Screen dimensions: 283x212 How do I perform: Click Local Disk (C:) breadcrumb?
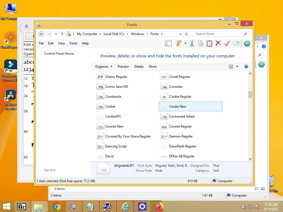click(114, 34)
